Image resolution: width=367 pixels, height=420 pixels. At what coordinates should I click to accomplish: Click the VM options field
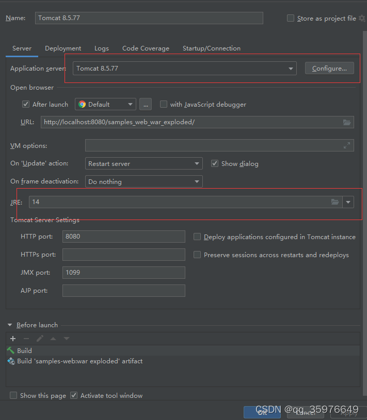pos(219,145)
